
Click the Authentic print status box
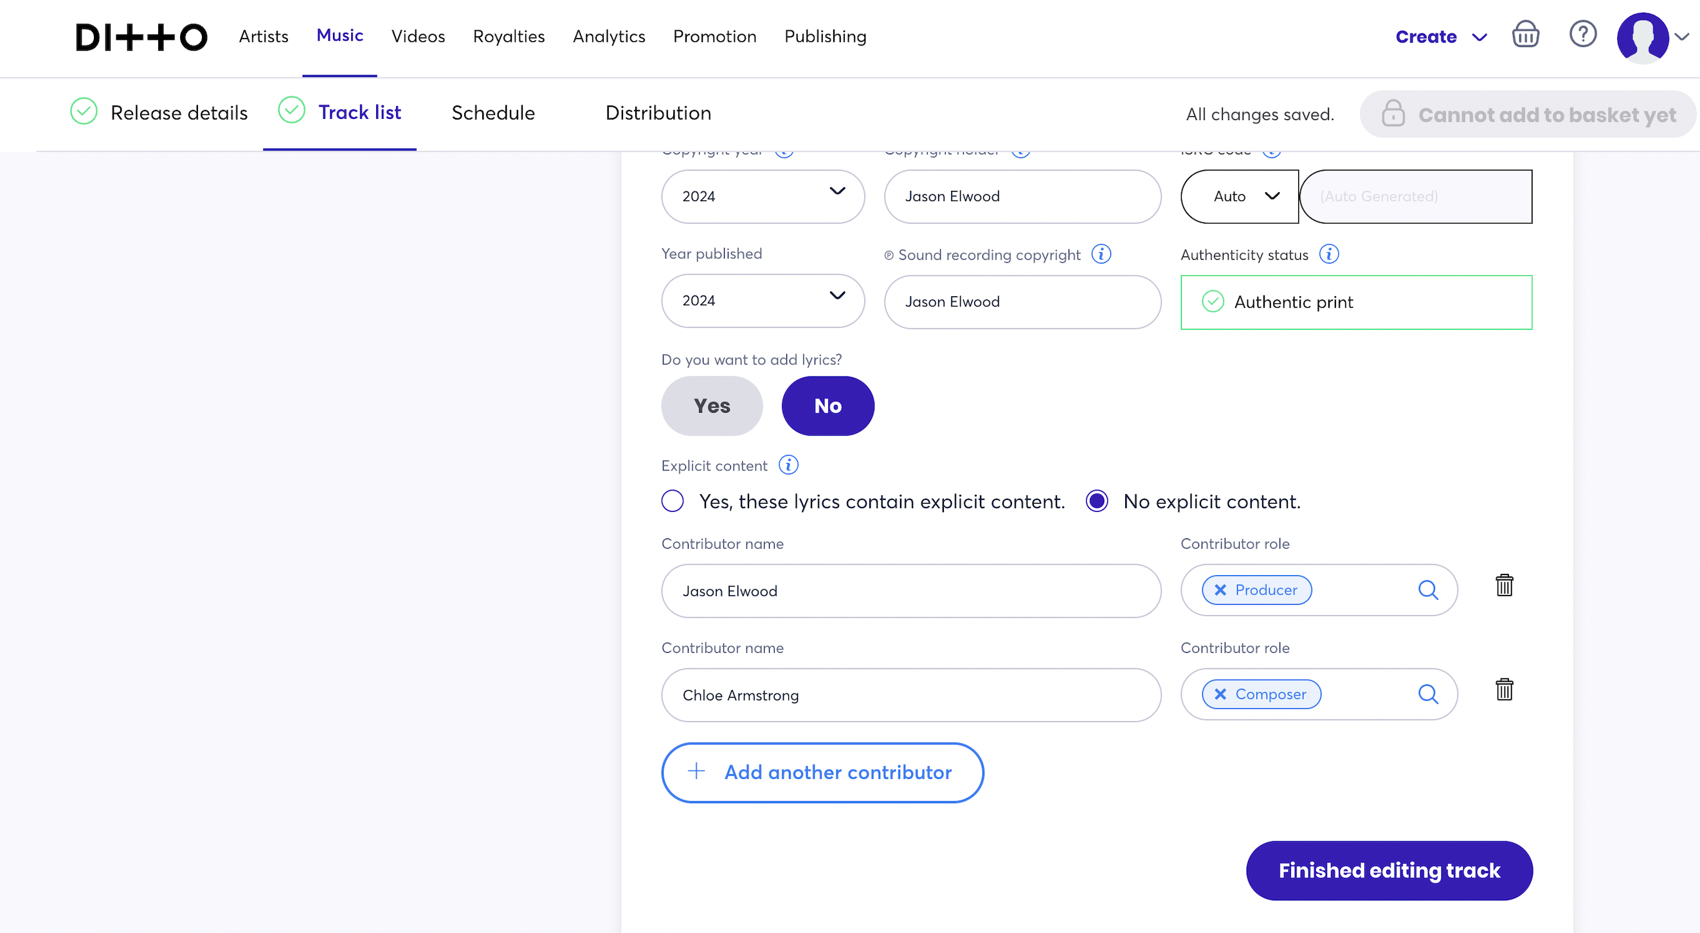[x=1356, y=302]
